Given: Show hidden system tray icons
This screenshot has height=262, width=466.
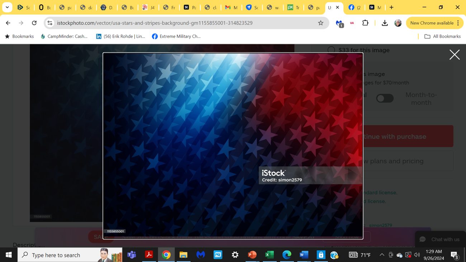Looking at the screenshot, I should tap(382, 255).
